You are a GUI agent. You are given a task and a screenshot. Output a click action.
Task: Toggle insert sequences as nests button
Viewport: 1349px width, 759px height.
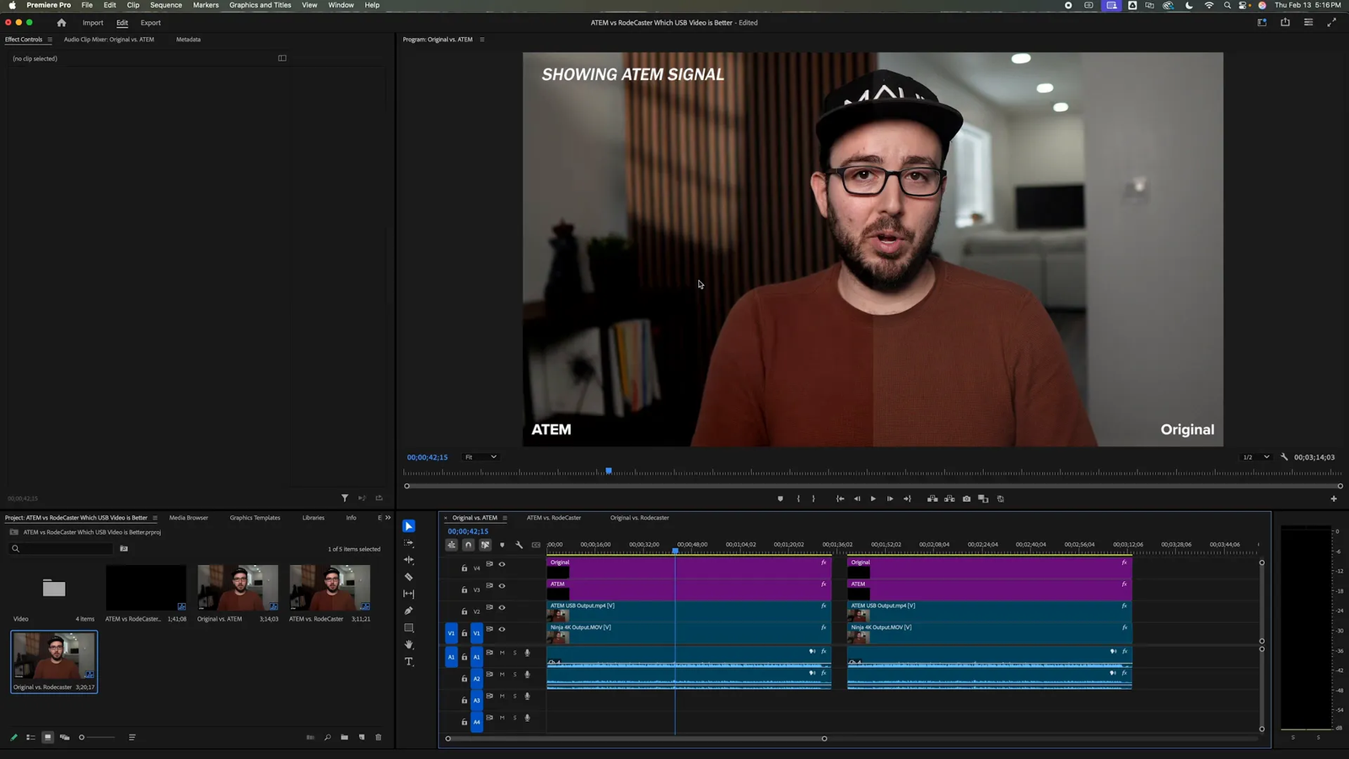click(451, 545)
